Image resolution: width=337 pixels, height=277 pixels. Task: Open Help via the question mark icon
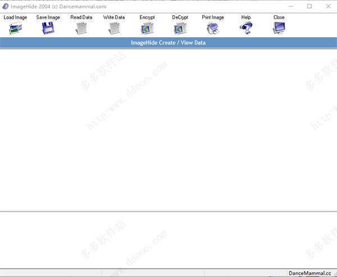coord(246,28)
